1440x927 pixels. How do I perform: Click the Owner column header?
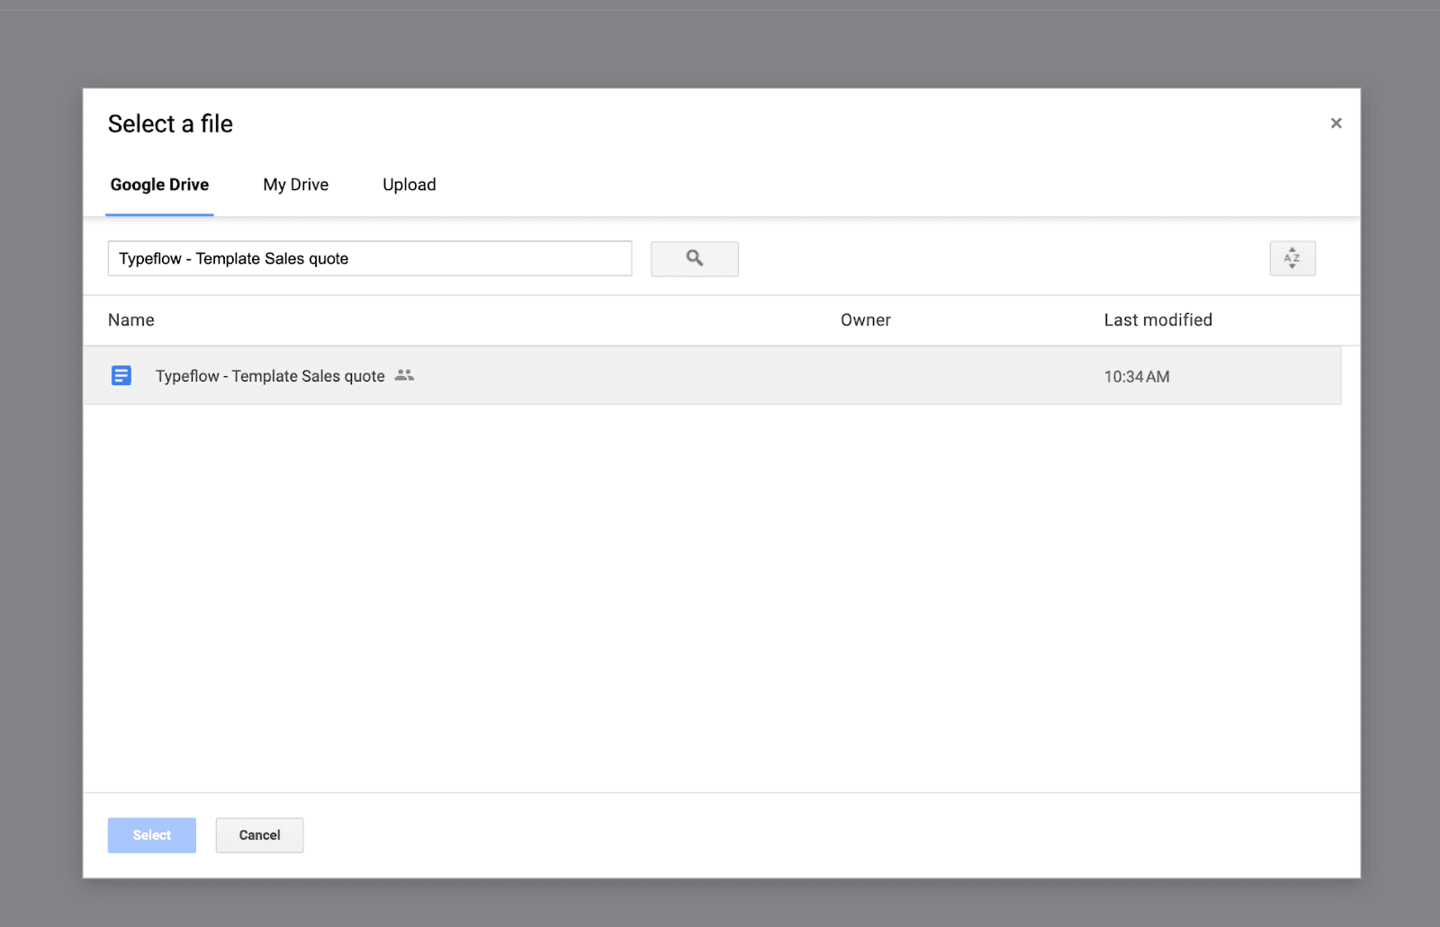865,320
